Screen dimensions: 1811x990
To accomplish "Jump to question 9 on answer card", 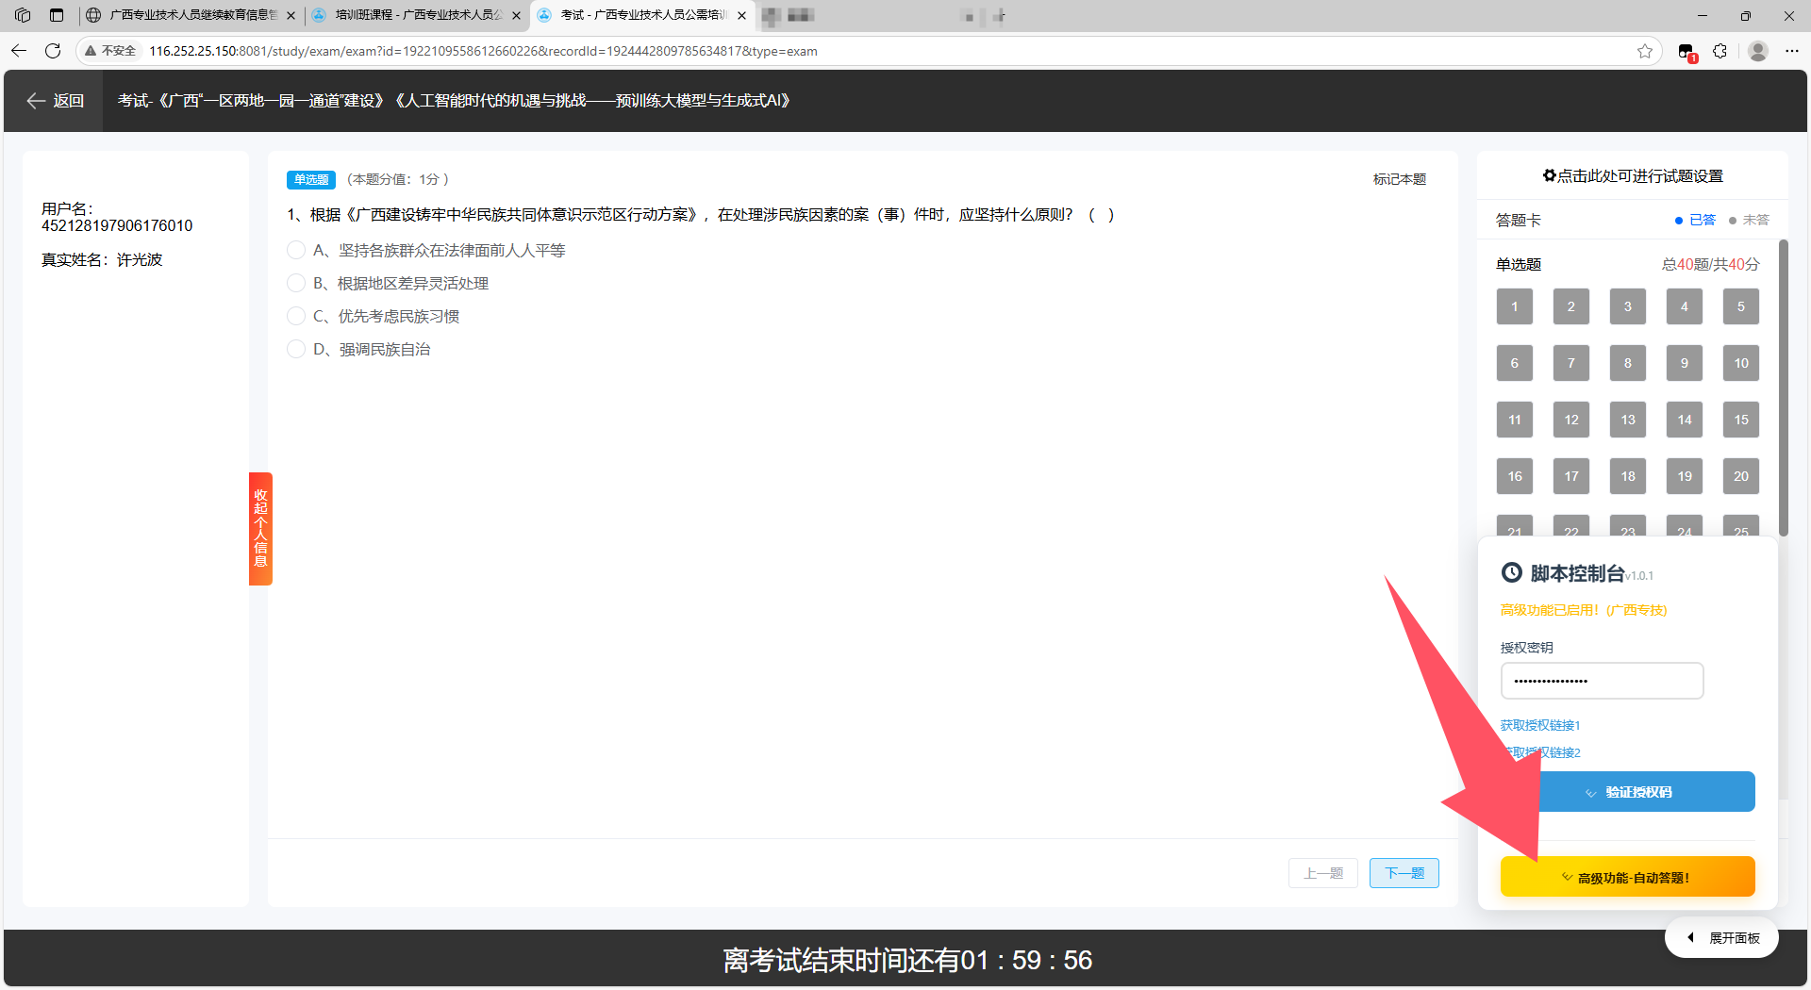I will tap(1685, 363).
